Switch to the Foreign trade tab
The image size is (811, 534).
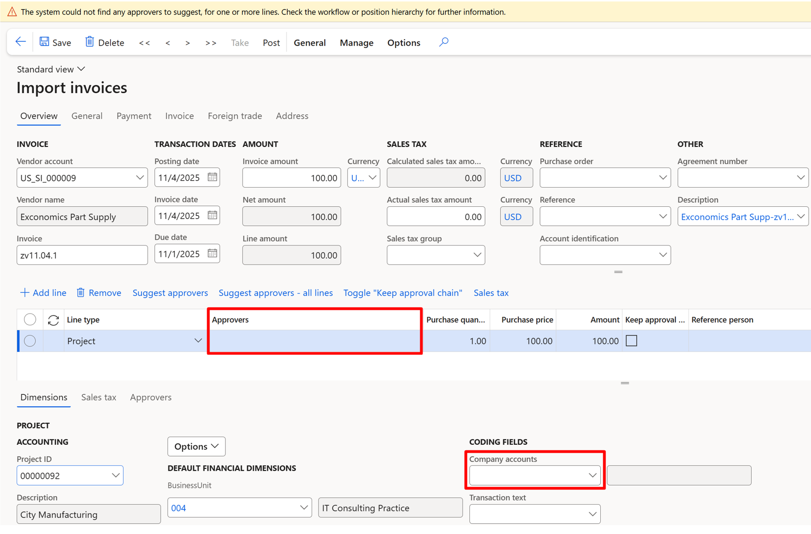coord(235,116)
